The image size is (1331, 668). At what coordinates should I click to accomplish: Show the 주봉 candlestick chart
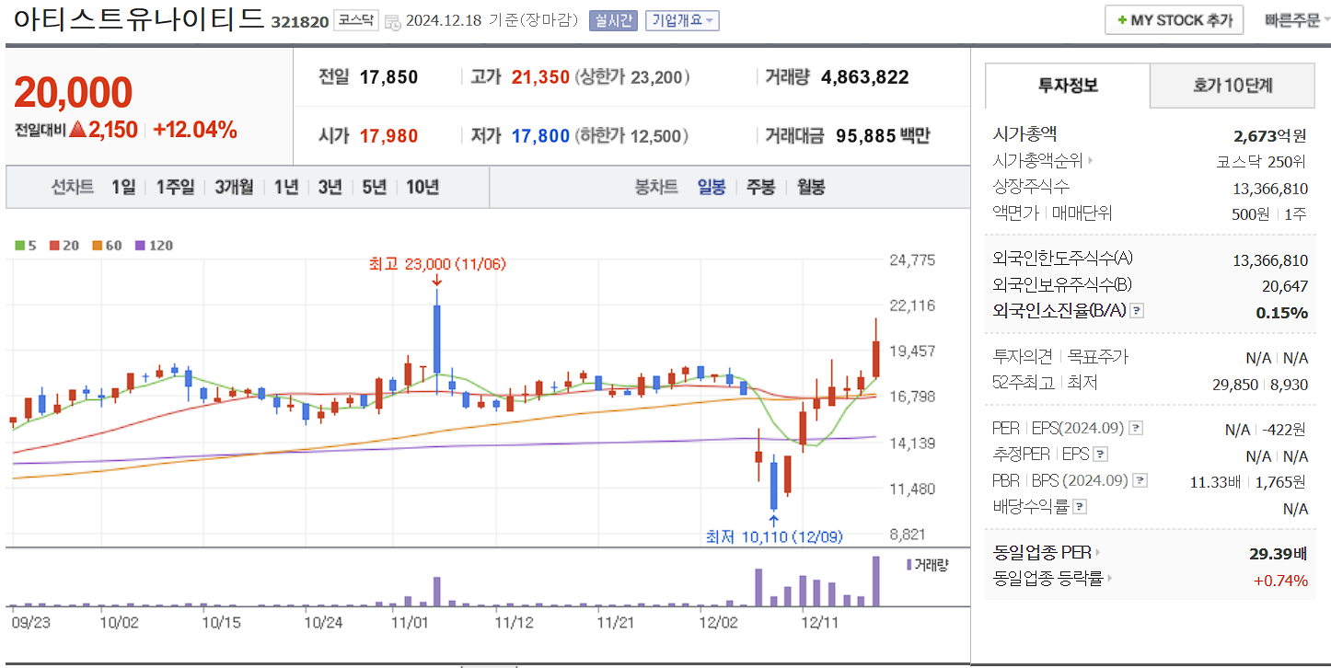pos(760,187)
